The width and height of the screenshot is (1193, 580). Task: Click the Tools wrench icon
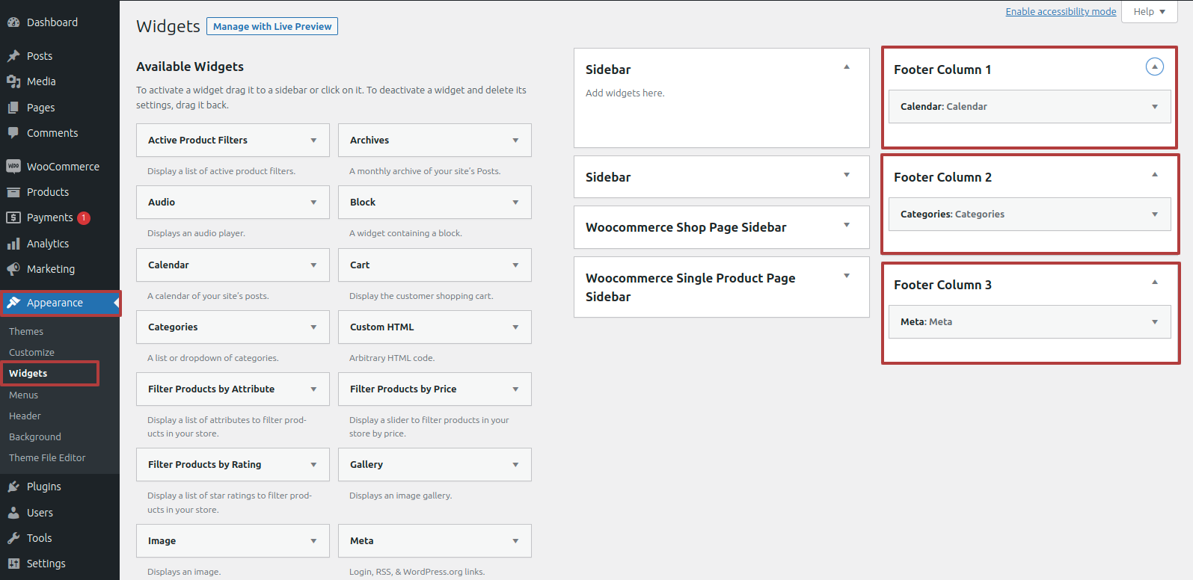13,538
